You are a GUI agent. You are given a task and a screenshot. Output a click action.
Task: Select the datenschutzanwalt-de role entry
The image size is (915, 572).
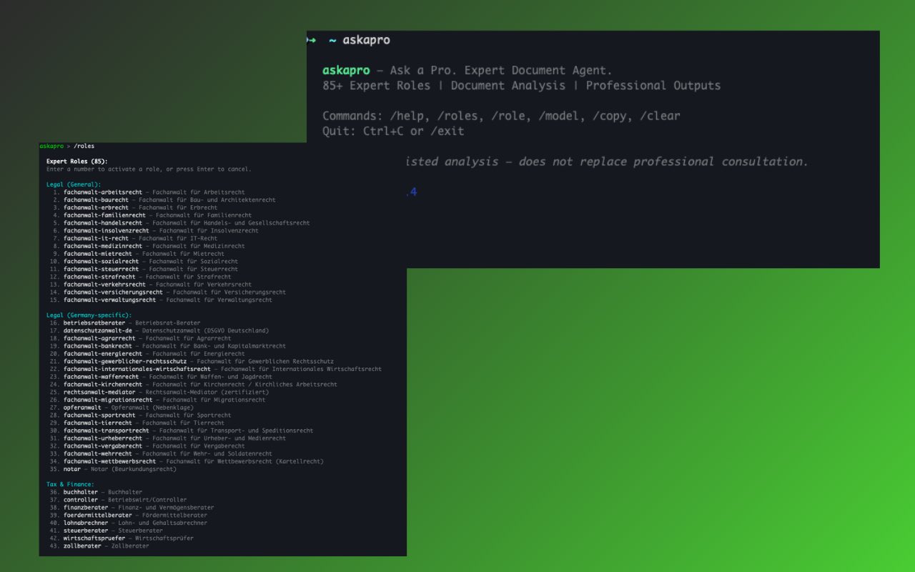159,331
